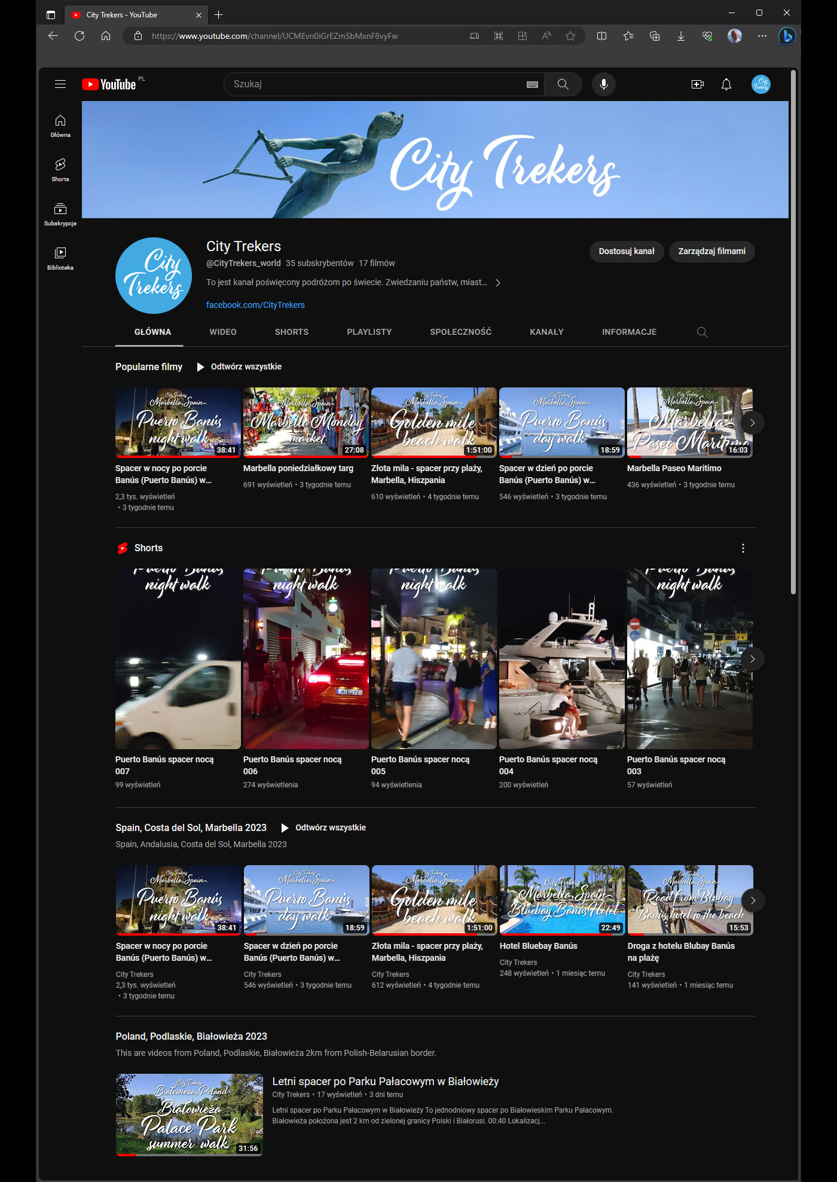Open Shorts in the left sidebar
Screen dimensions: 837x1182
[60, 170]
